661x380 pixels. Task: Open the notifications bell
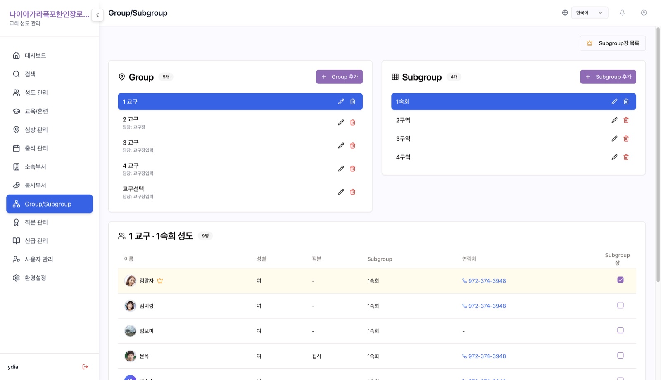[x=622, y=13]
